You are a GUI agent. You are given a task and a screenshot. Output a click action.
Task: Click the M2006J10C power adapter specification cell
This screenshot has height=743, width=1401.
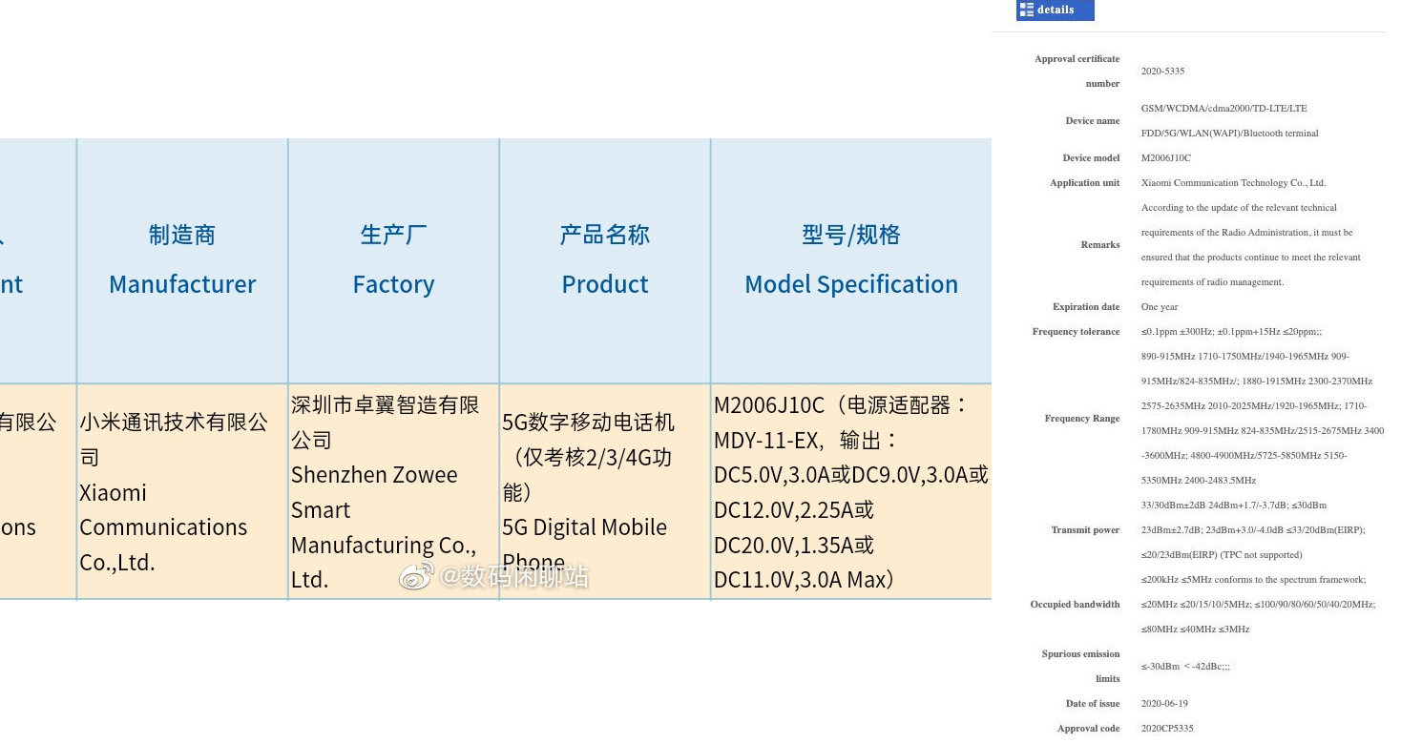click(x=851, y=492)
